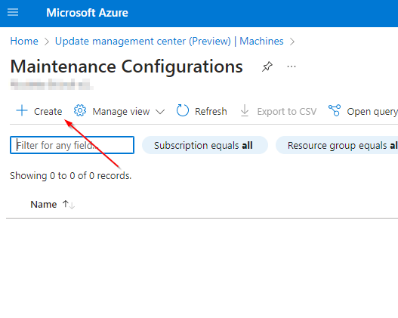The width and height of the screenshot is (398, 318).
Task: Go to Home breadcrumb
Action: pos(24,41)
